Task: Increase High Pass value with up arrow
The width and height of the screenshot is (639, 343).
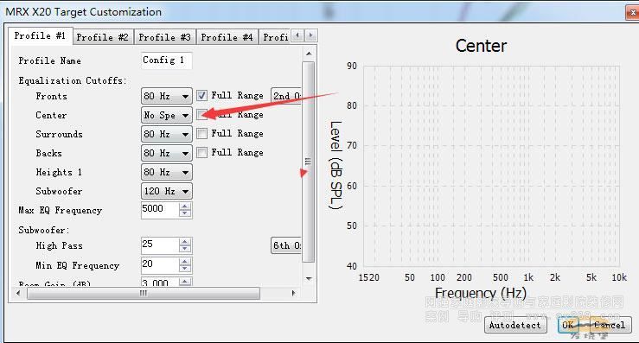Action: [185, 242]
